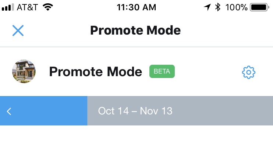Screen dimensions: 273x142
Task: Tap the Wi-Fi status icon
Action: point(48,7)
